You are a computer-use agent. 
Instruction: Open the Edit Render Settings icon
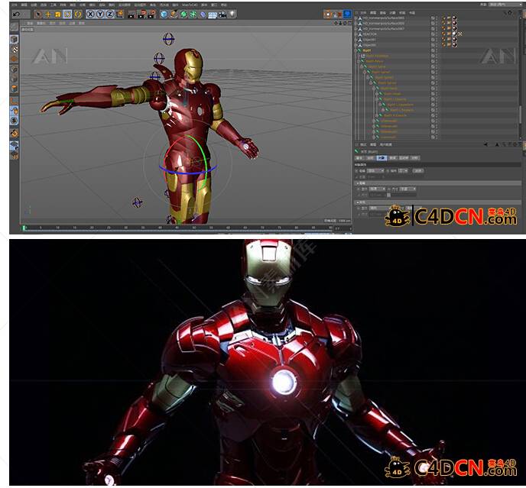(152, 14)
